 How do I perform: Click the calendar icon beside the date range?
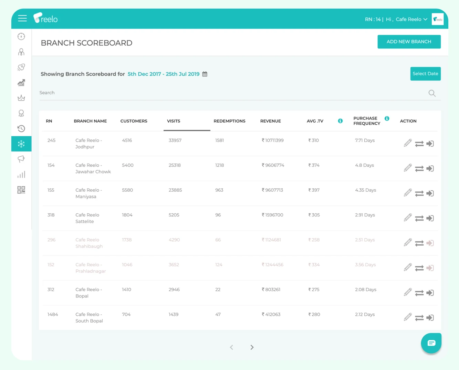pyautogui.click(x=205, y=74)
